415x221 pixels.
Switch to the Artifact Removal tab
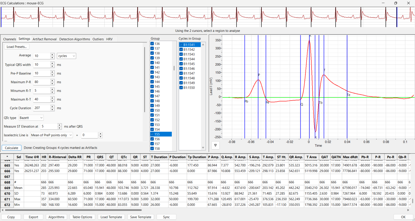(x=45, y=39)
